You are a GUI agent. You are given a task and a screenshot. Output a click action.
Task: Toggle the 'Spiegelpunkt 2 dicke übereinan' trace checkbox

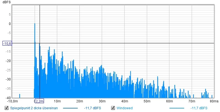pyautogui.click(x=7, y=108)
